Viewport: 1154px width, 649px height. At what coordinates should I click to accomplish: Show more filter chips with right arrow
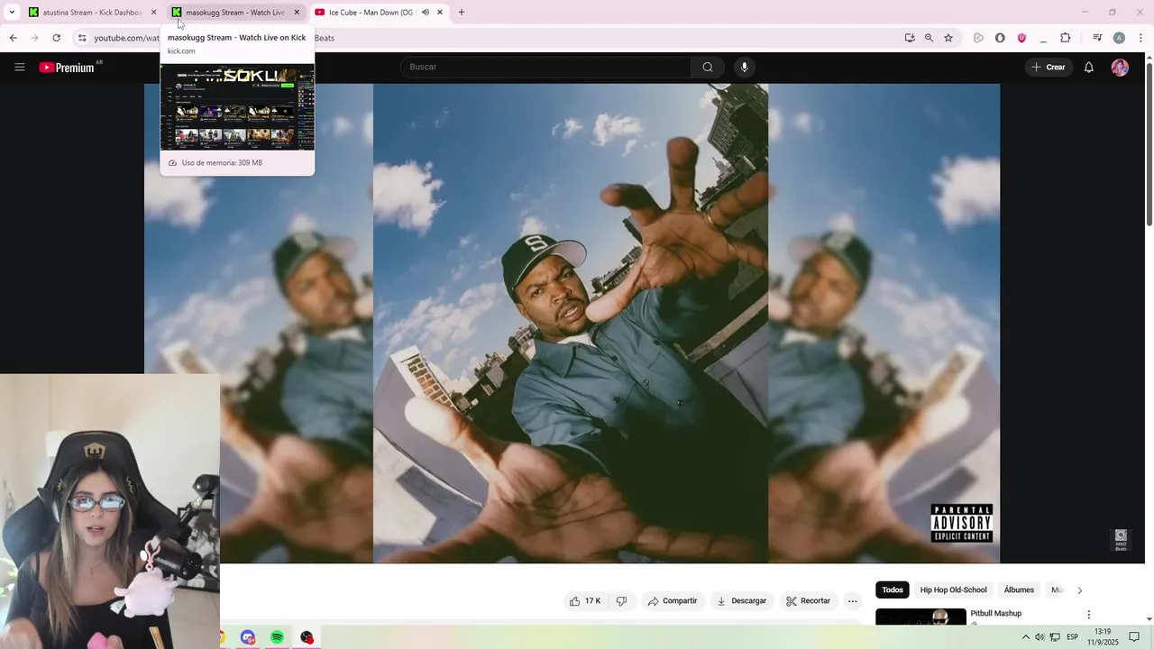[1079, 590]
